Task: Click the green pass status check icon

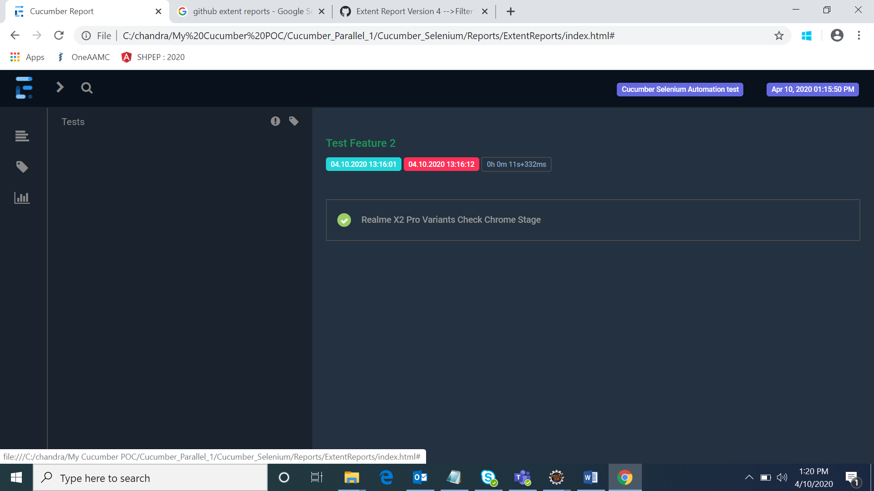Action: [x=344, y=220]
